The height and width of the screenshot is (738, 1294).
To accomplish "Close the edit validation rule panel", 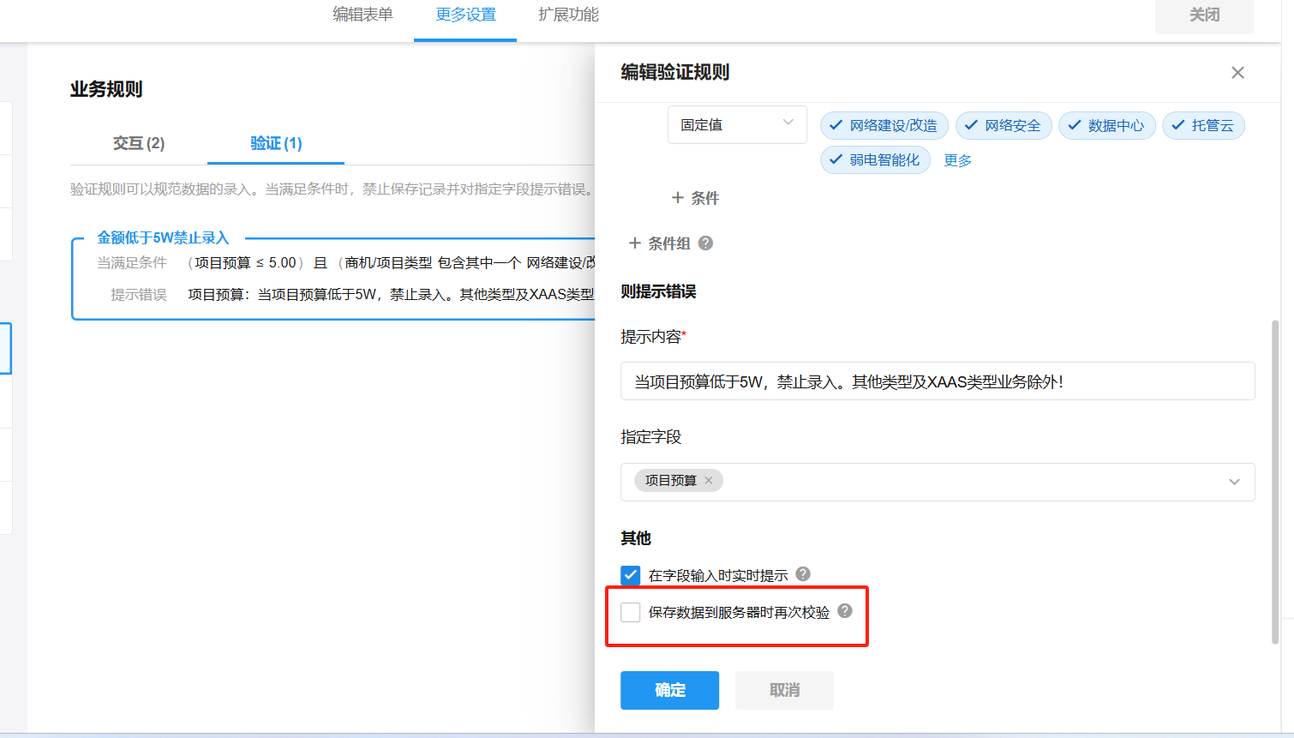I will click(1237, 73).
